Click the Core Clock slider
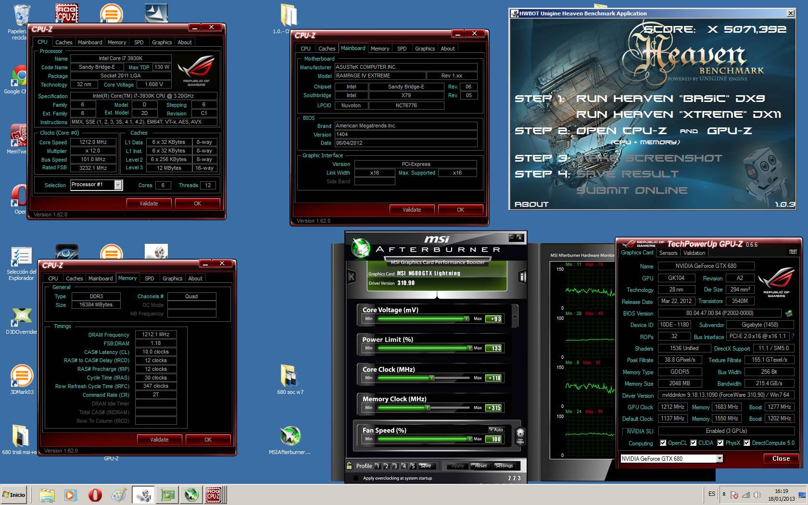 pos(423,378)
